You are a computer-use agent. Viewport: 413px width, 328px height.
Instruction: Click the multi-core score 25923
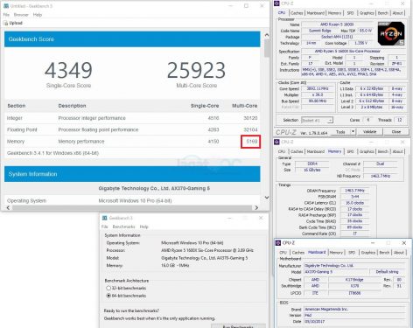point(196,70)
